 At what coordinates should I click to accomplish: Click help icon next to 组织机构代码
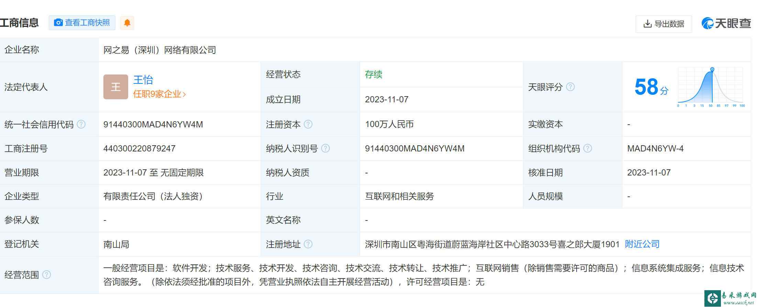point(588,148)
